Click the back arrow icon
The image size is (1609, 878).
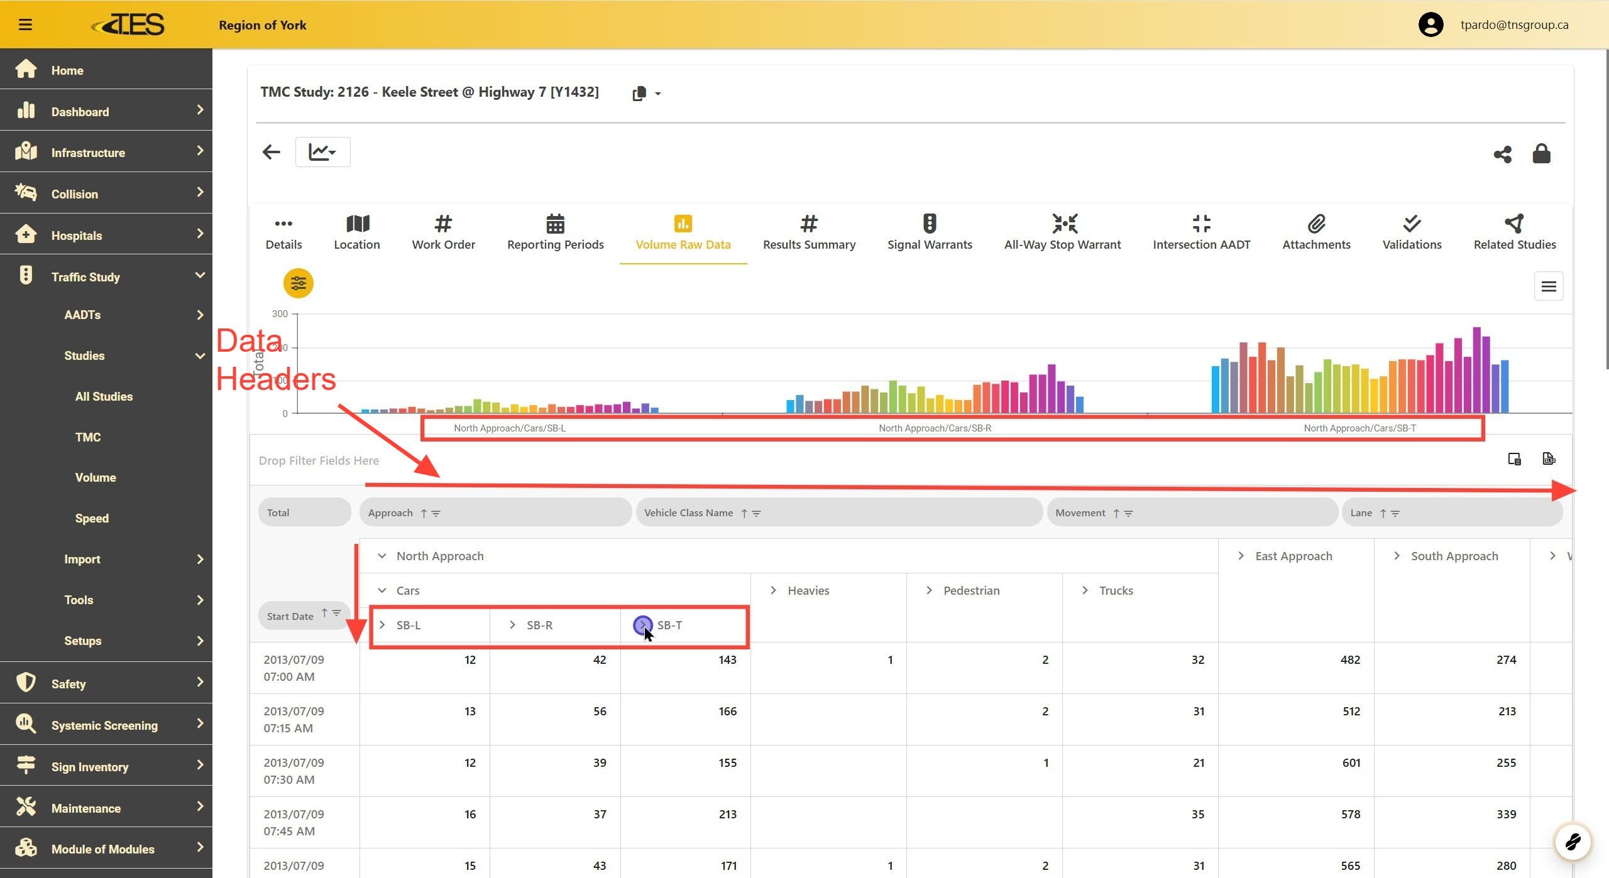click(271, 152)
